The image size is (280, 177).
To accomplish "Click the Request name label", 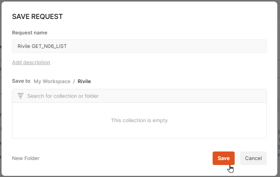I will [30, 33].
